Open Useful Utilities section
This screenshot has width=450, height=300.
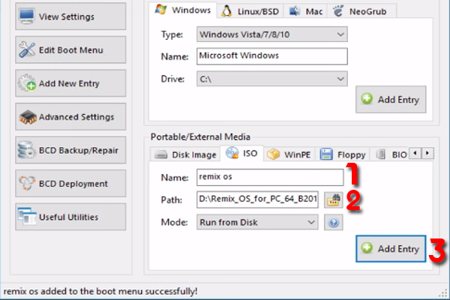[70, 217]
